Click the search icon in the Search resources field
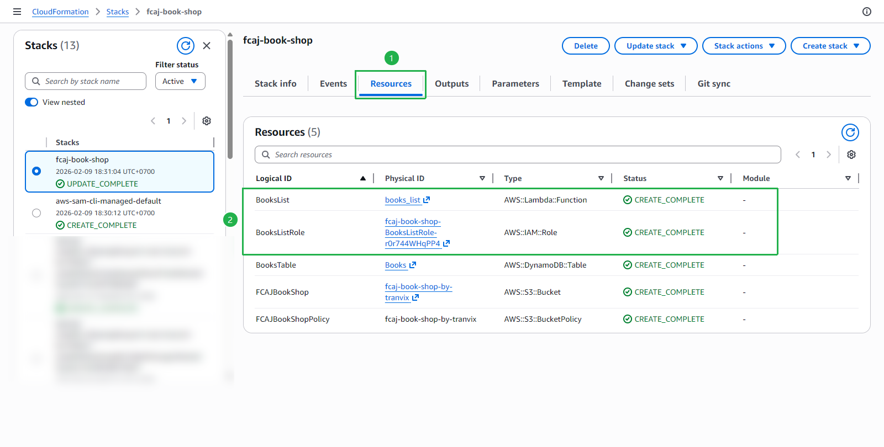 (266, 155)
